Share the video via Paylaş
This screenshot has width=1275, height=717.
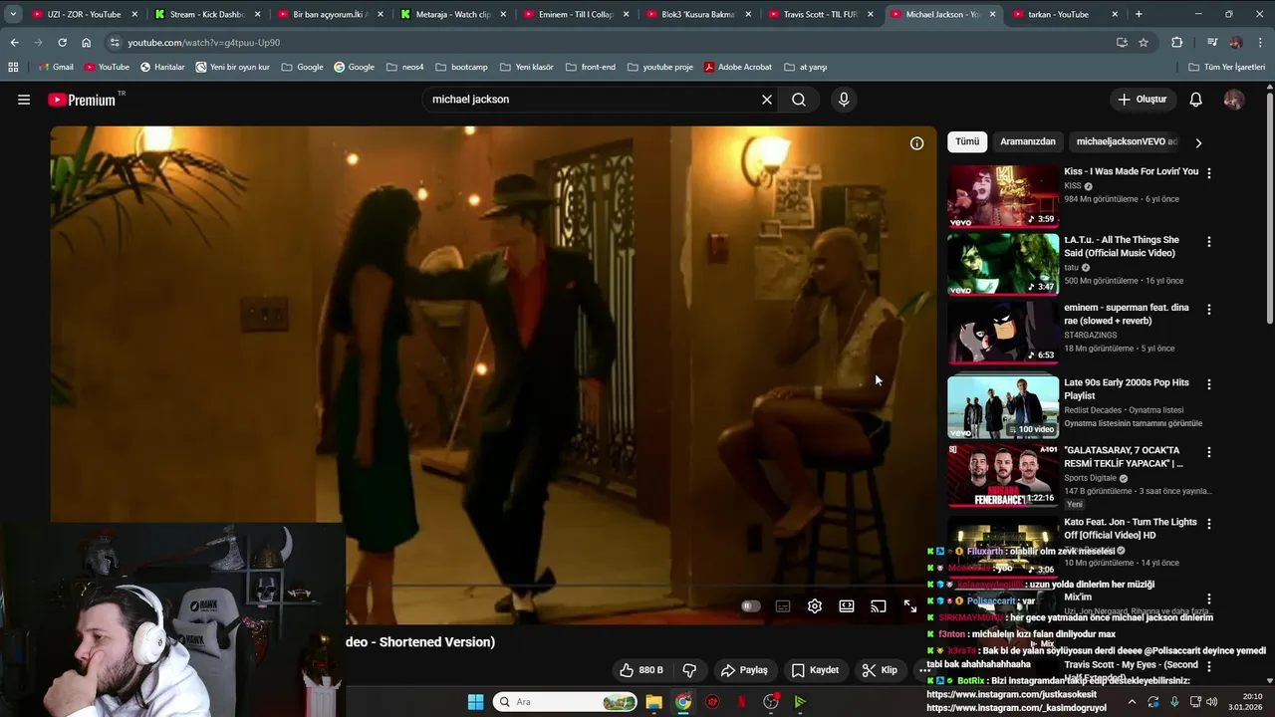click(x=745, y=670)
